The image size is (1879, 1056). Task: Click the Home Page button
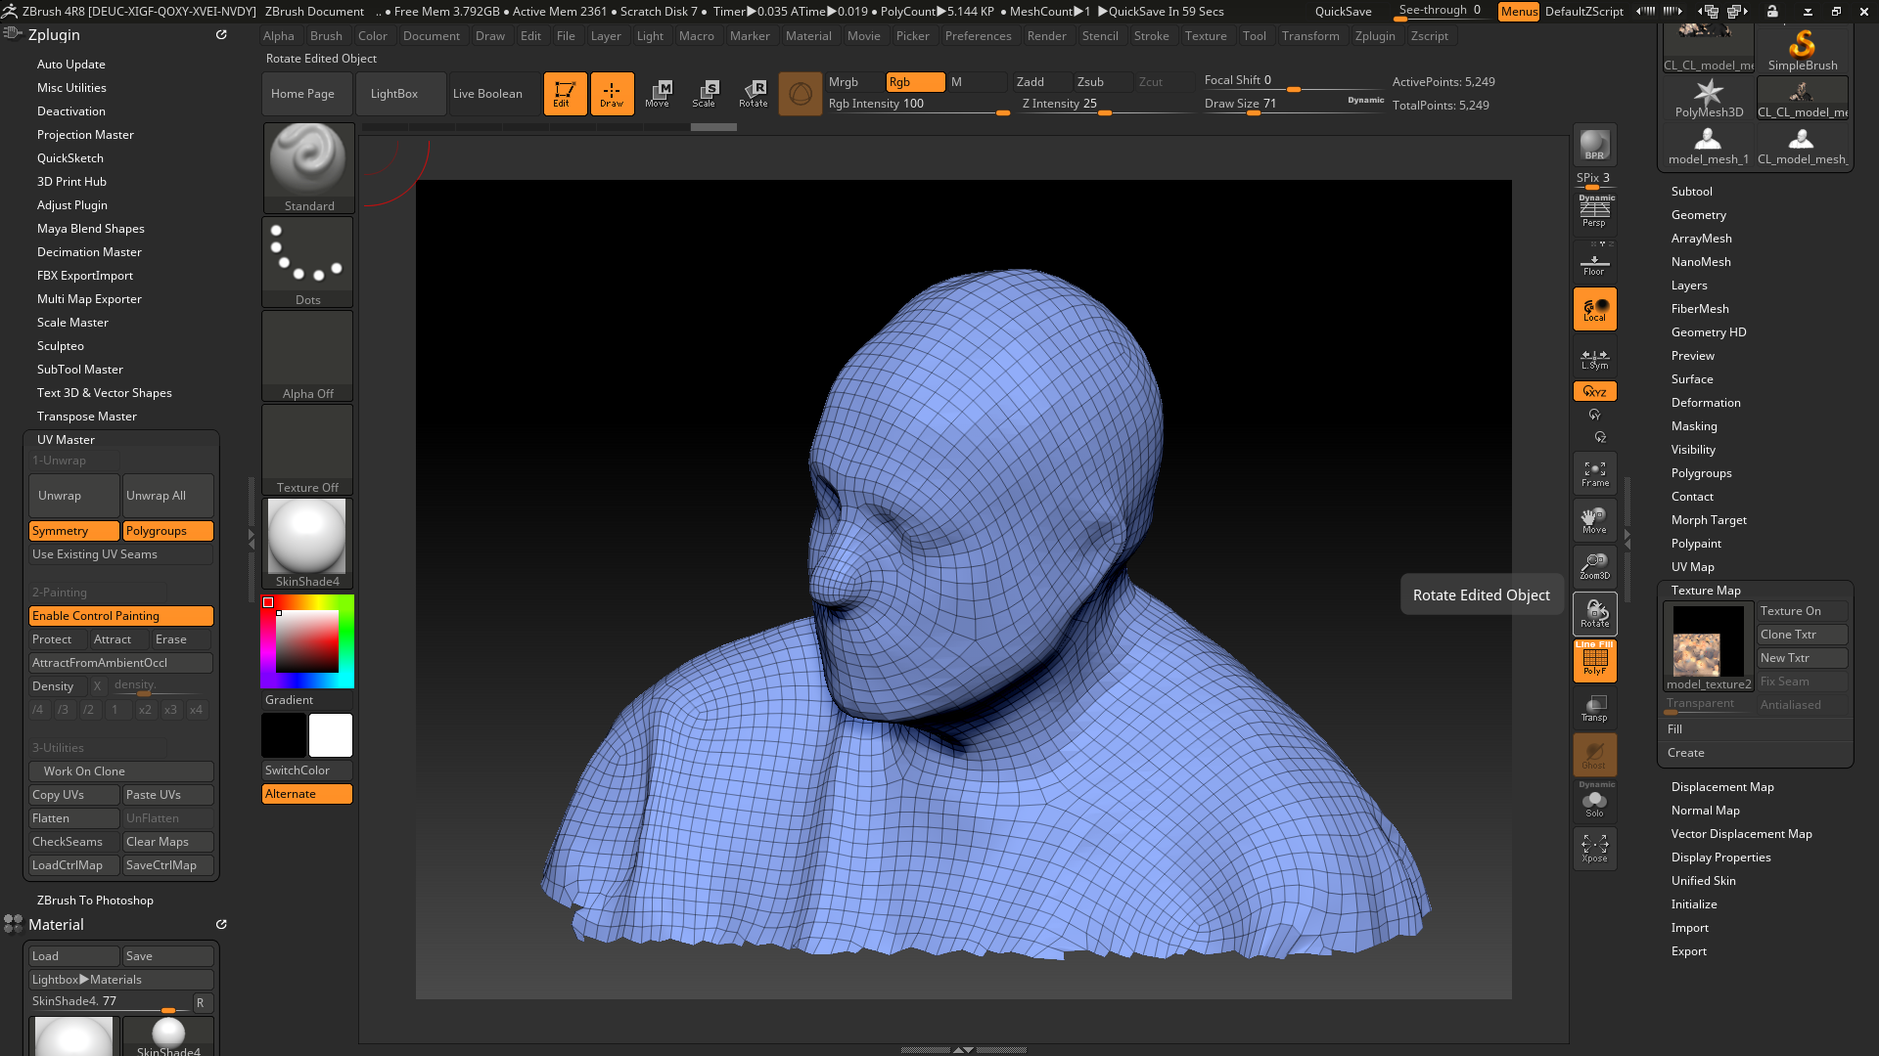(x=307, y=94)
